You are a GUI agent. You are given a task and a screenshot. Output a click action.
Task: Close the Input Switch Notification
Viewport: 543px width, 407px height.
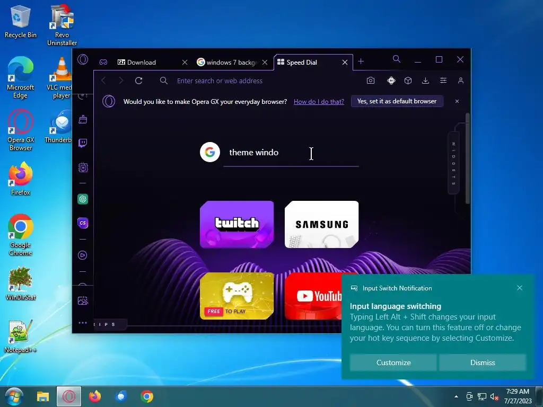pos(520,288)
